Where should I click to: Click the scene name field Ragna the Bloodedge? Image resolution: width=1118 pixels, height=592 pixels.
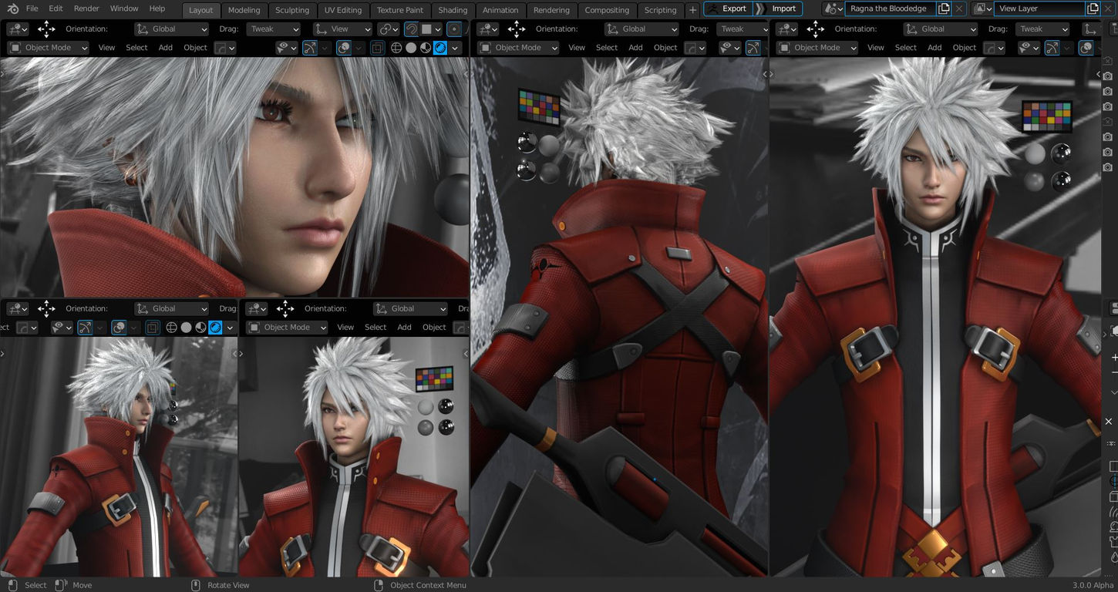pyautogui.click(x=890, y=8)
